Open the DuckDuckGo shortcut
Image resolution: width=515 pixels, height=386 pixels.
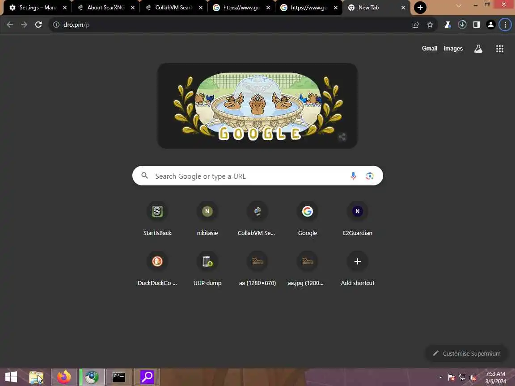[157, 269]
